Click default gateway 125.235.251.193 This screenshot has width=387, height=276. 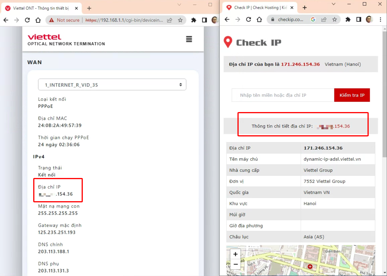(x=57, y=232)
